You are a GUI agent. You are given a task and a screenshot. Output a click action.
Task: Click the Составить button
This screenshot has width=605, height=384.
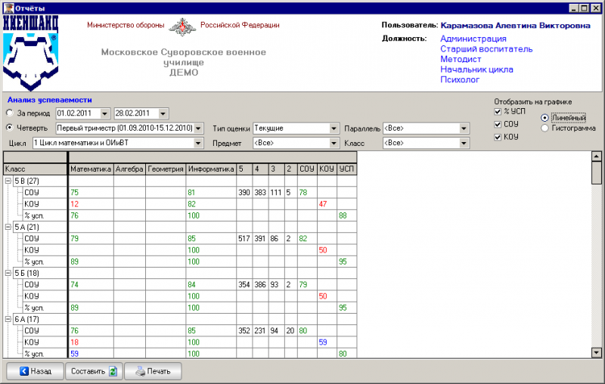(x=94, y=371)
